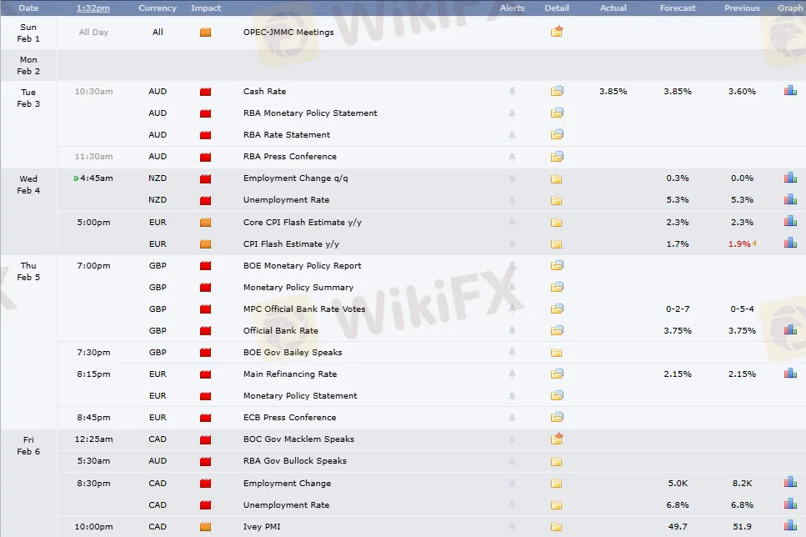This screenshot has height=537, width=806.
Task: Set alert bell for Monetary Policy Summary
Action: pyautogui.click(x=512, y=287)
